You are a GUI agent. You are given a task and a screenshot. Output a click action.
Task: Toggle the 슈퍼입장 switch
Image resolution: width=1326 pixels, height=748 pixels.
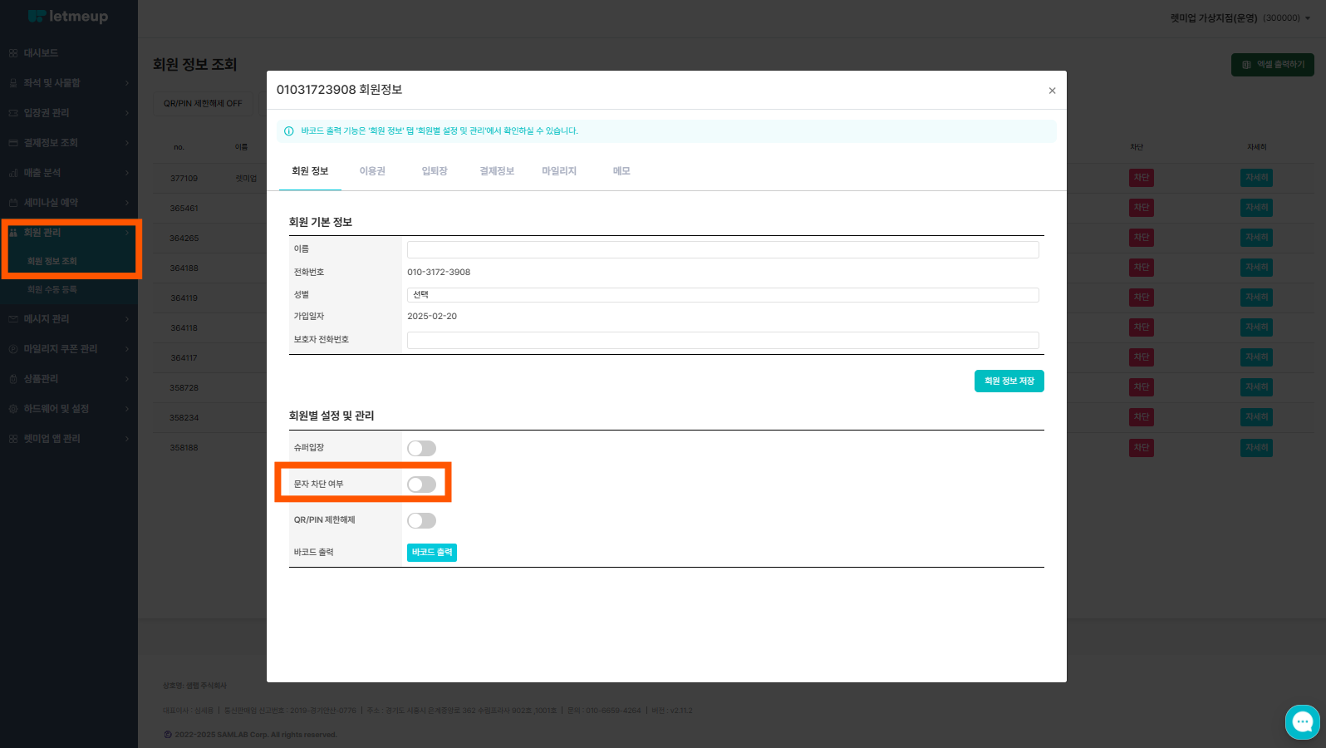pyautogui.click(x=421, y=449)
